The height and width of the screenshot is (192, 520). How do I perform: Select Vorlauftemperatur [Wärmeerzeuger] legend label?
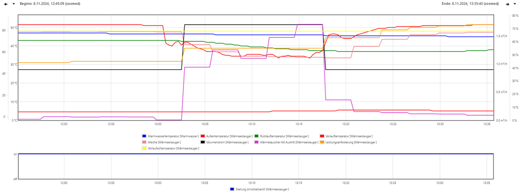tap(349, 136)
